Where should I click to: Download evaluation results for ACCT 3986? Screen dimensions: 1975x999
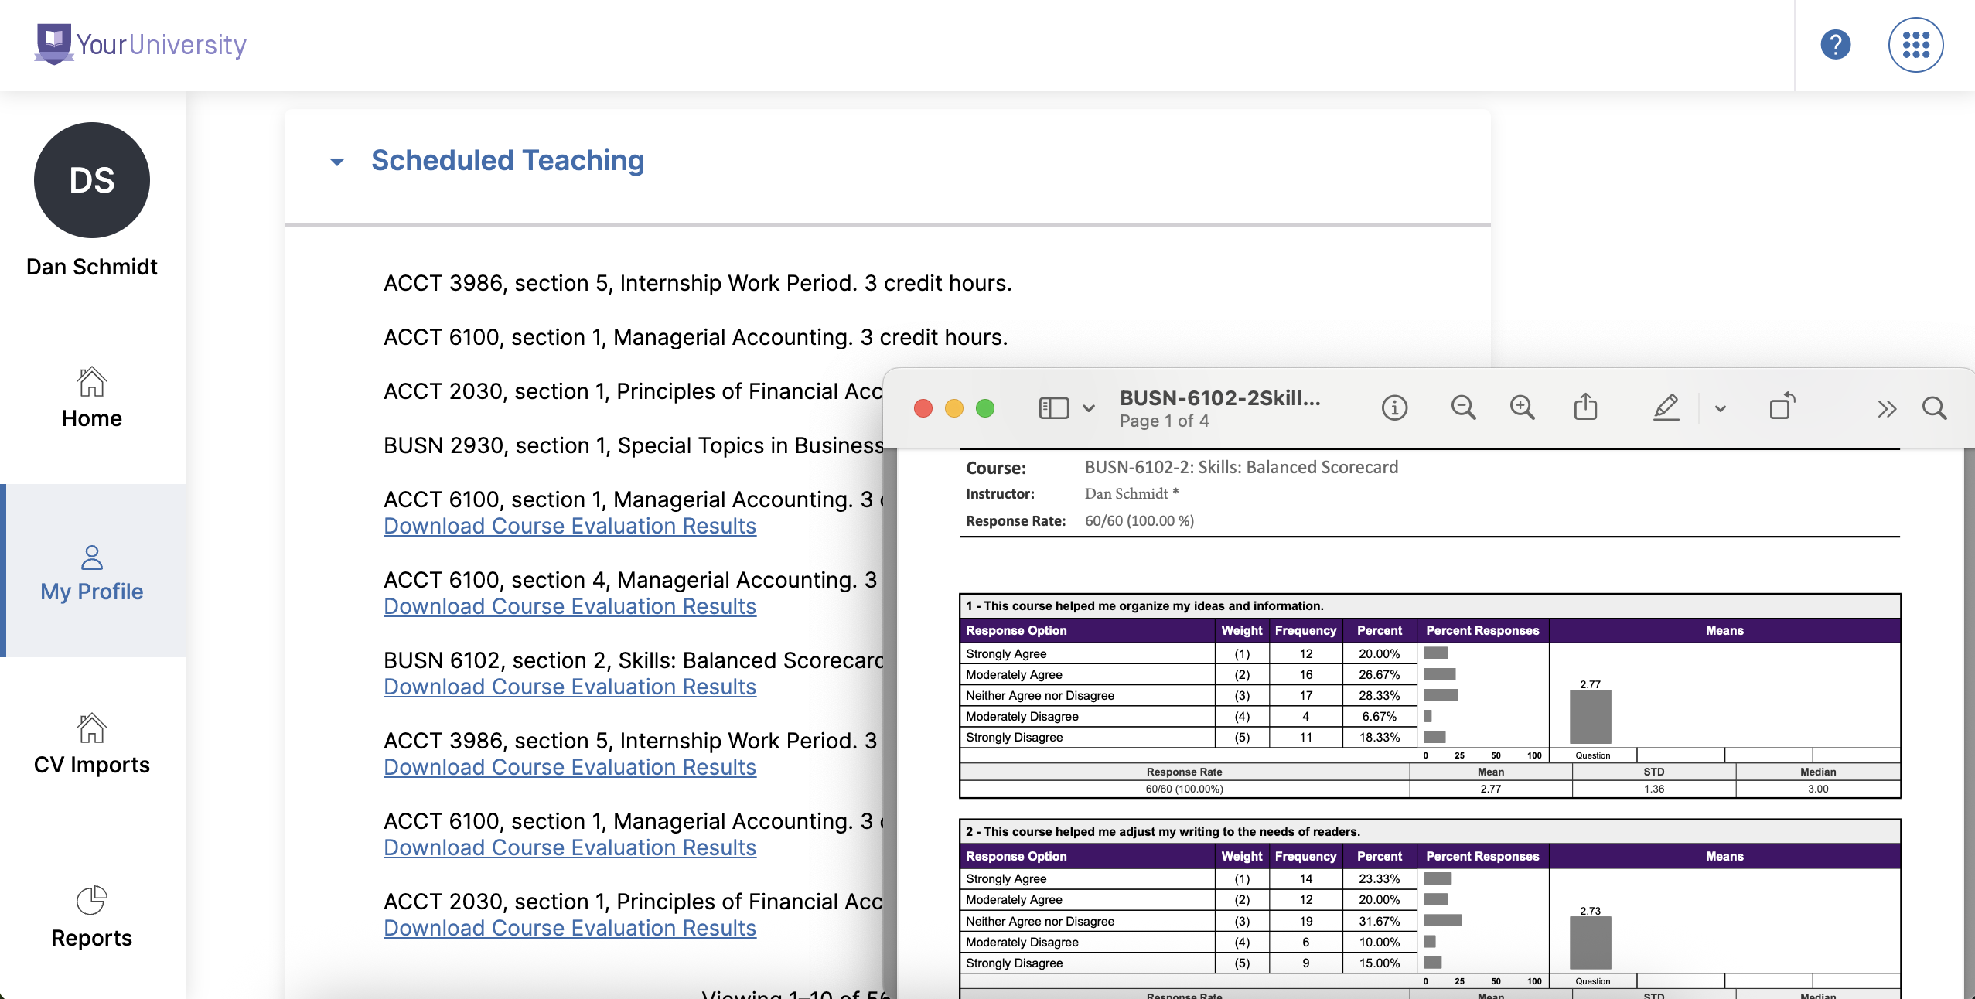(x=569, y=767)
